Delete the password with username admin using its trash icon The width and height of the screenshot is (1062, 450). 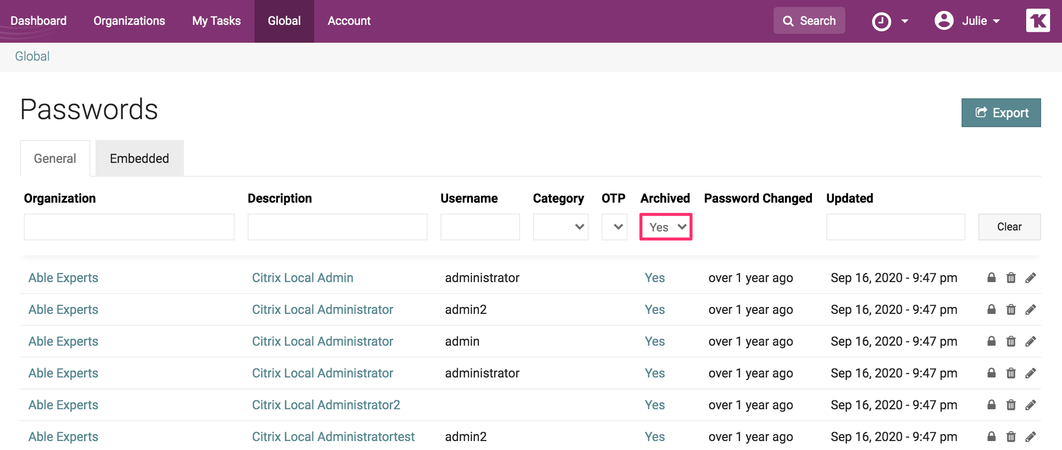tap(1011, 341)
